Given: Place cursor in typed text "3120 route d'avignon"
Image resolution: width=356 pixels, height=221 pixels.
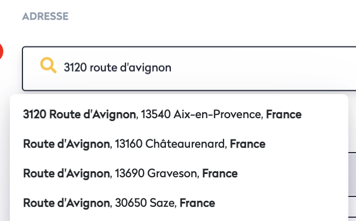Looking at the screenshot, I should click(118, 68).
